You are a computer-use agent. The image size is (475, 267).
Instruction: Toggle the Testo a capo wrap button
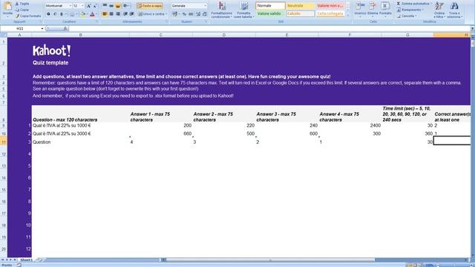click(150, 6)
